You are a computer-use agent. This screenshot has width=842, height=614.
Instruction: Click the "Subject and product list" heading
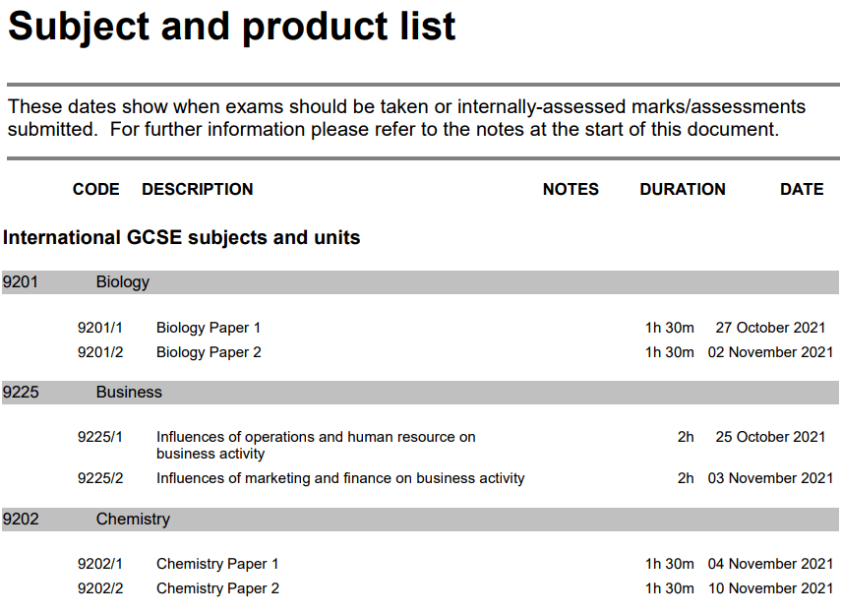pyautogui.click(x=232, y=27)
